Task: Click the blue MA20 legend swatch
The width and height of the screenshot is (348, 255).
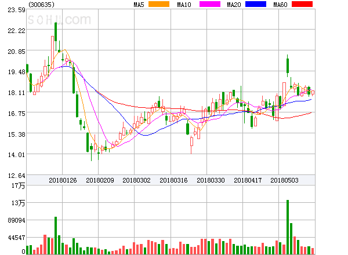Action: [x=256, y=4]
